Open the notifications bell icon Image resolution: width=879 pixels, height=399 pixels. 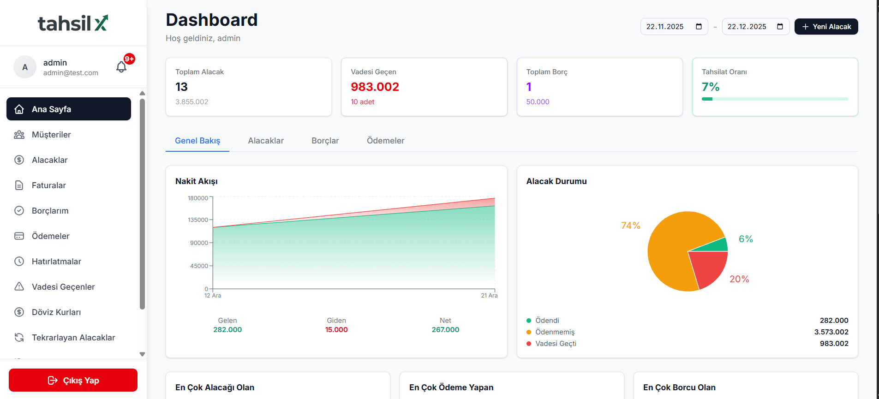coord(121,67)
